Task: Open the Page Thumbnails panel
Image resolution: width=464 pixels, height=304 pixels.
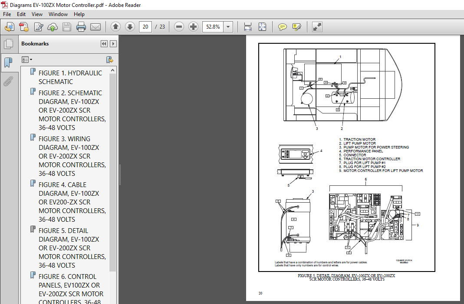Action: [x=9, y=44]
